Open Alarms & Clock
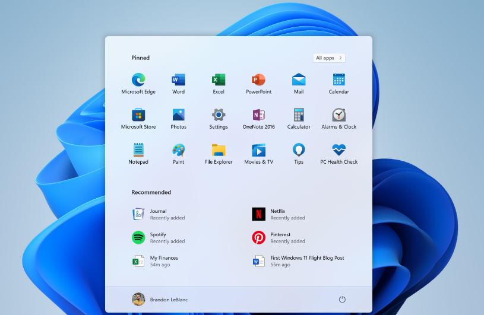 (x=339, y=119)
